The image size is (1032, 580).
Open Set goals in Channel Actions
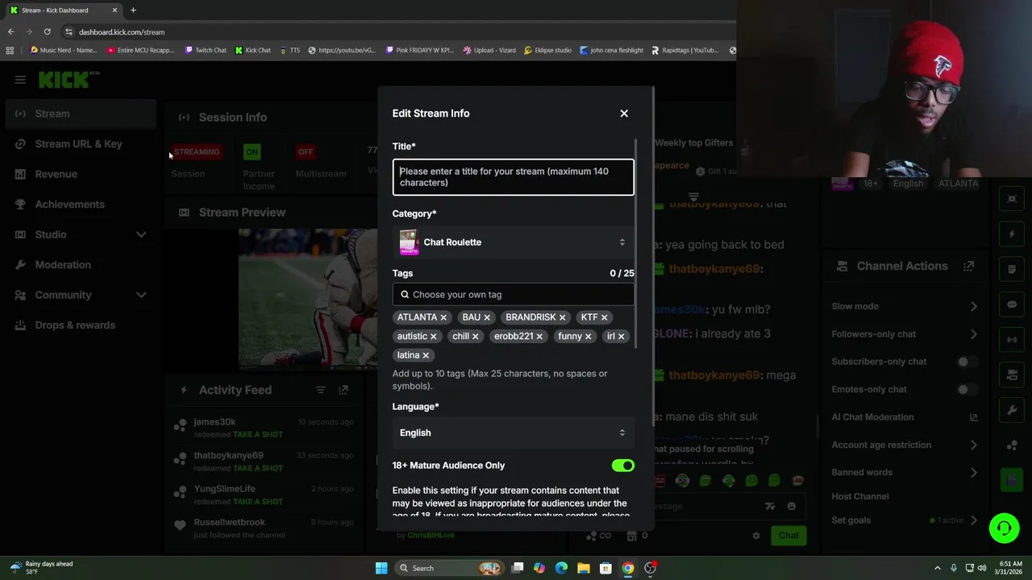pyautogui.click(x=904, y=520)
